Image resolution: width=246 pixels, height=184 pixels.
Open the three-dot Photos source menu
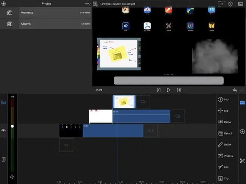point(88,4)
